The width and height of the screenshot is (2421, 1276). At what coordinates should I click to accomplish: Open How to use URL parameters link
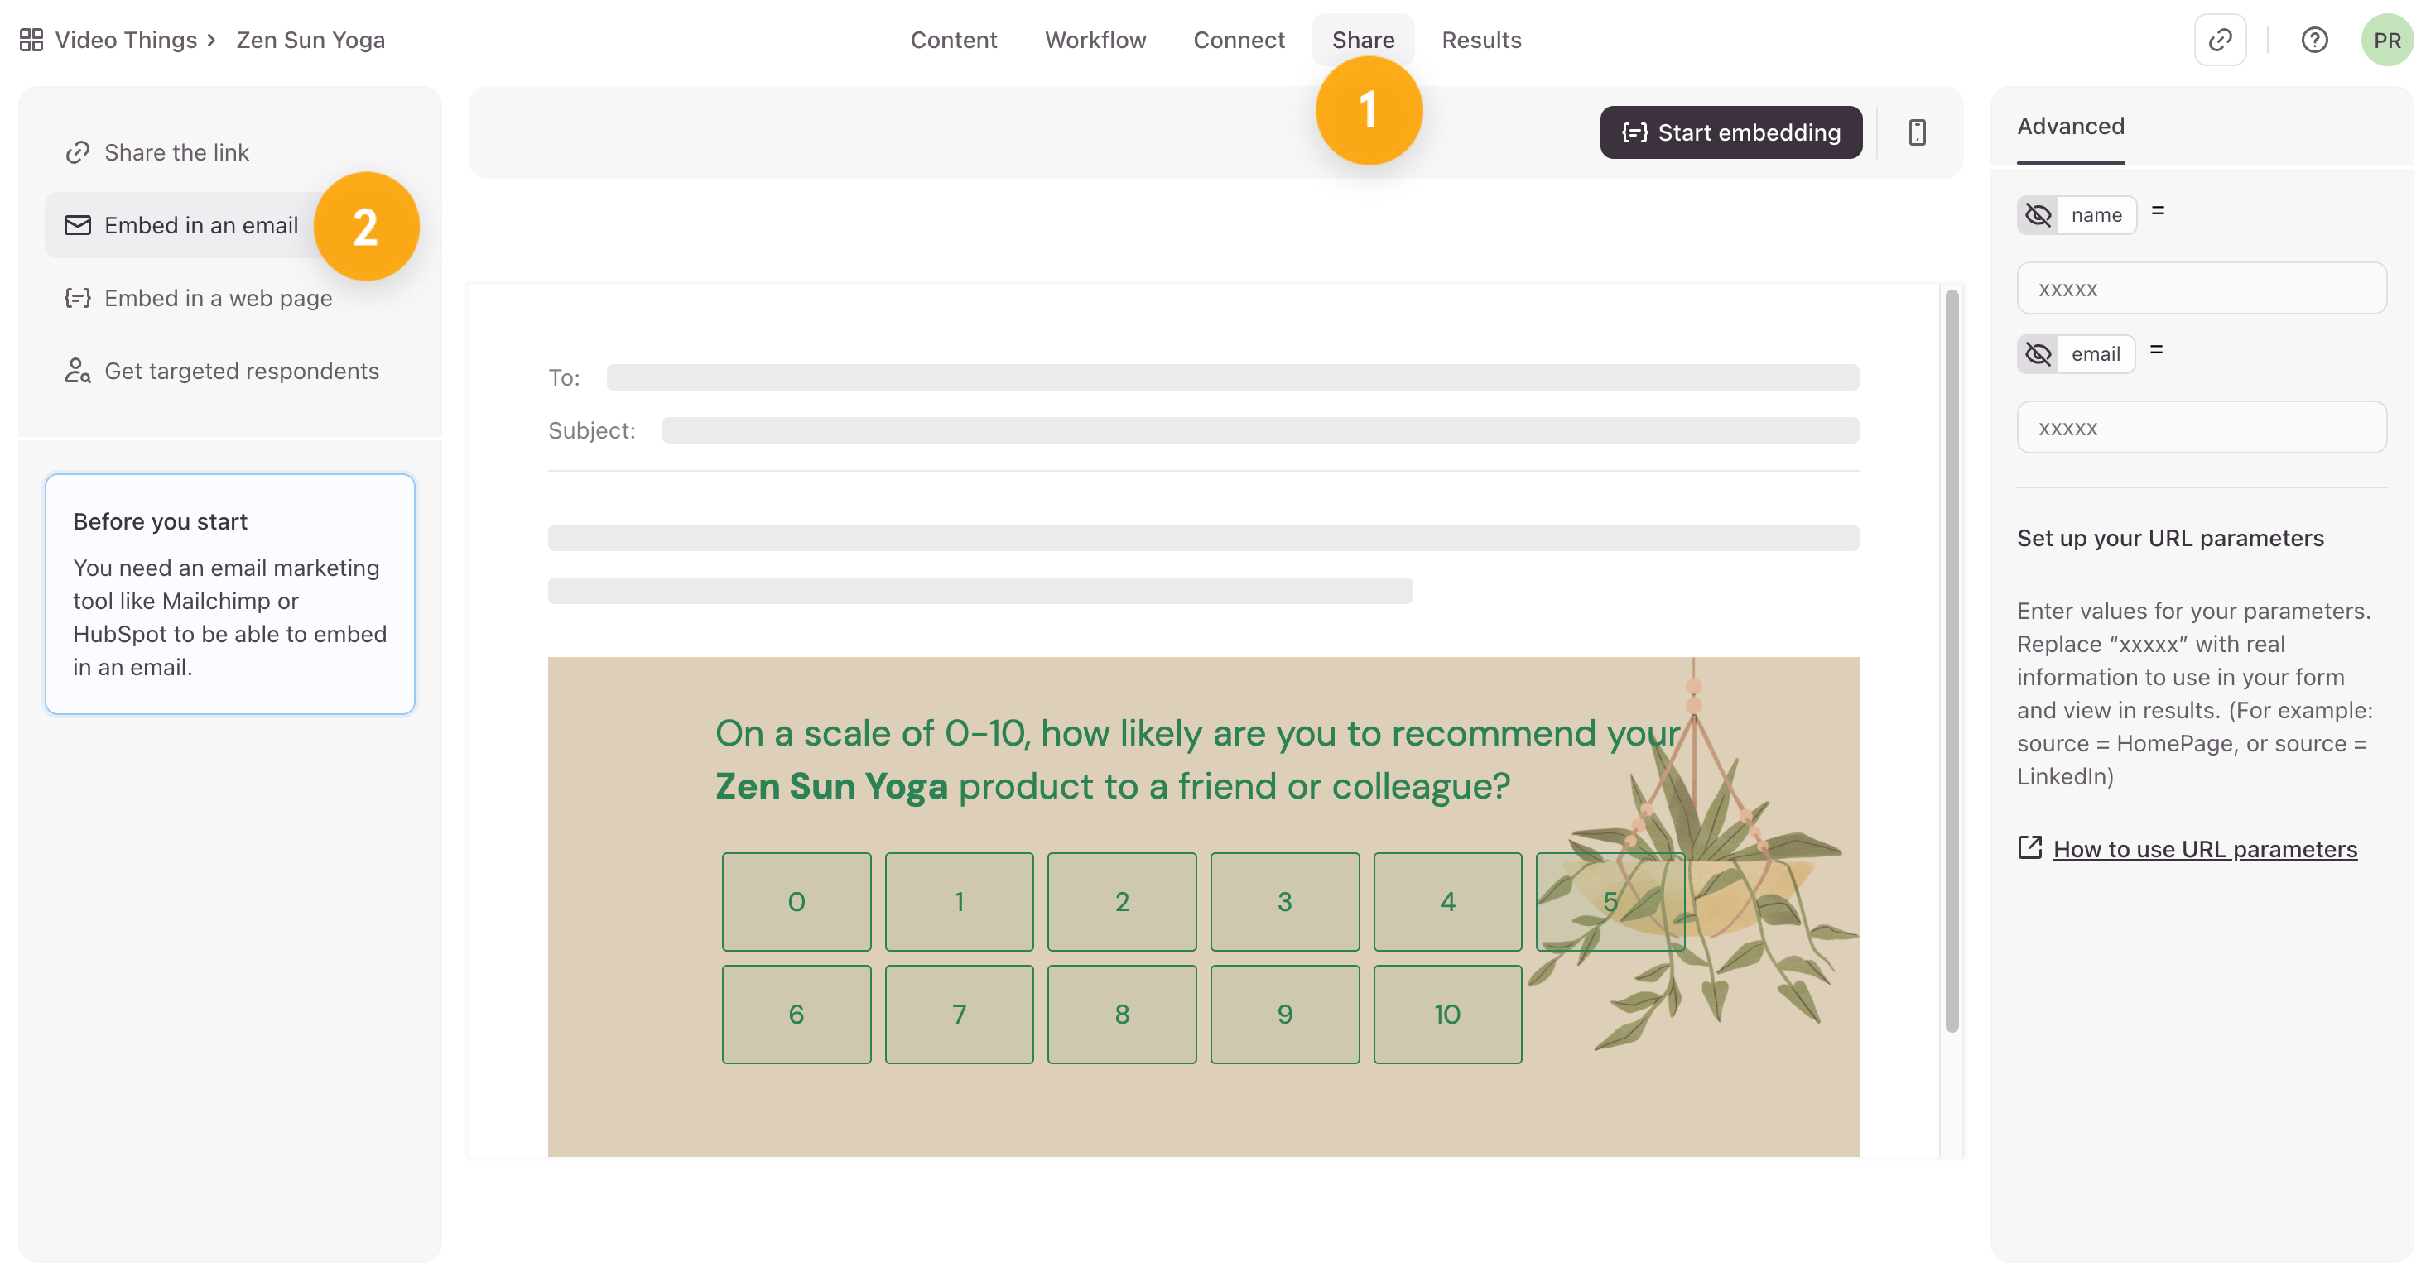[x=2204, y=848]
